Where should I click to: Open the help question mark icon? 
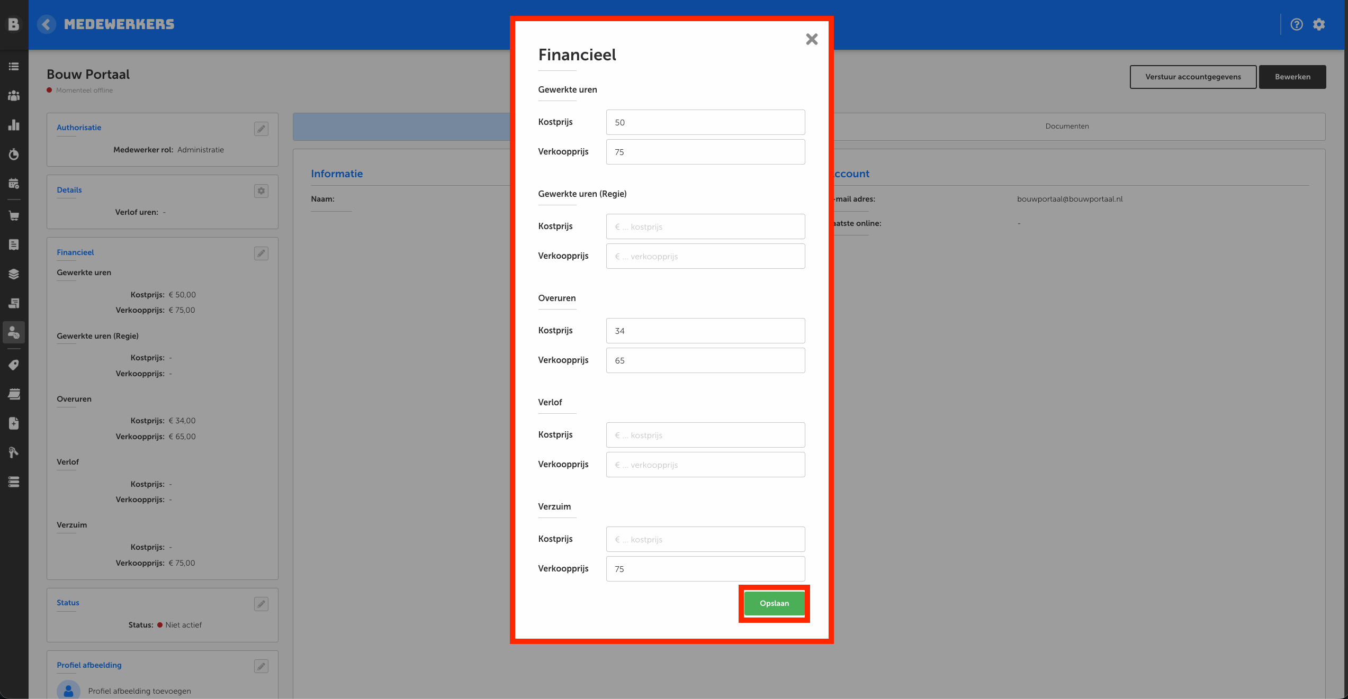pyautogui.click(x=1296, y=24)
